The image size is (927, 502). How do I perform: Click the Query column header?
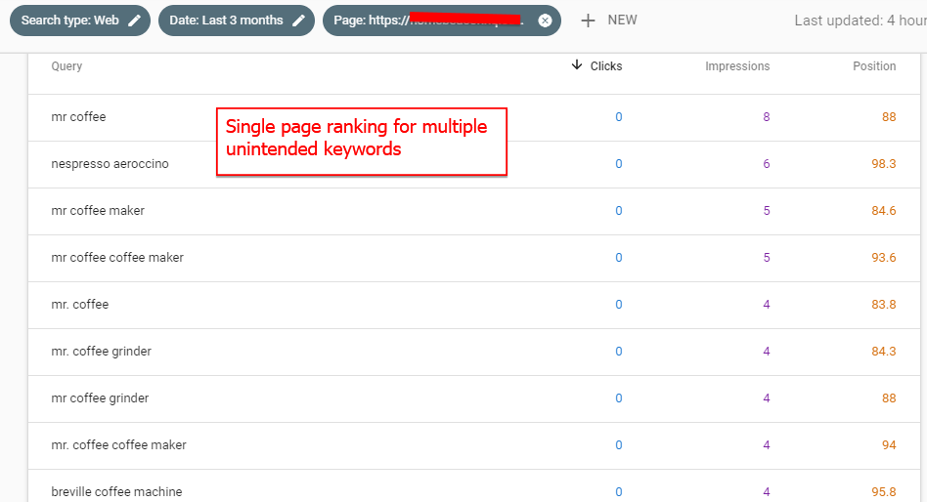(66, 66)
